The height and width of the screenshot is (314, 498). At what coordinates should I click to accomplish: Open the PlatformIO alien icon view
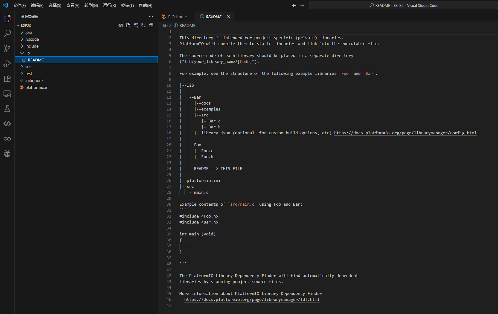click(x=7, y=154)
